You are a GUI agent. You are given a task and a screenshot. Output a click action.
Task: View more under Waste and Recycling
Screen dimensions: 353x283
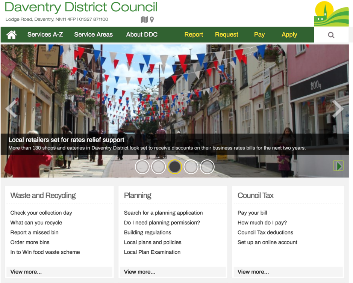(x=59, y=272)
